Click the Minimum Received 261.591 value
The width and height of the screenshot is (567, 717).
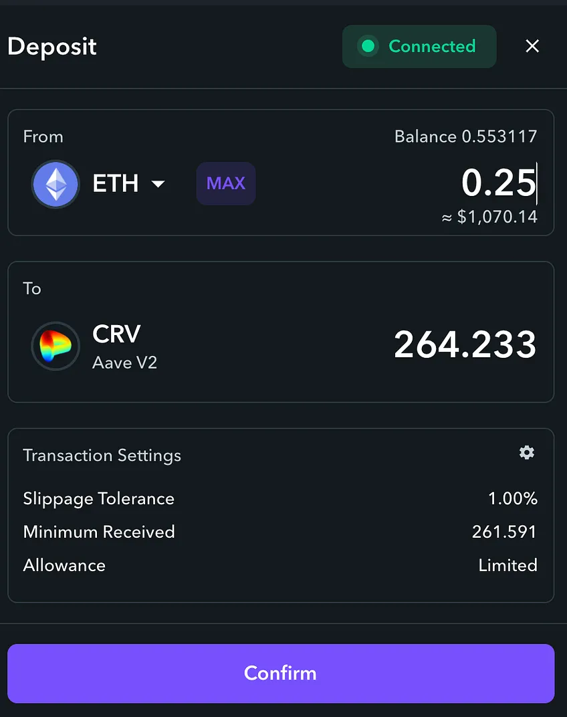(504, 532)
